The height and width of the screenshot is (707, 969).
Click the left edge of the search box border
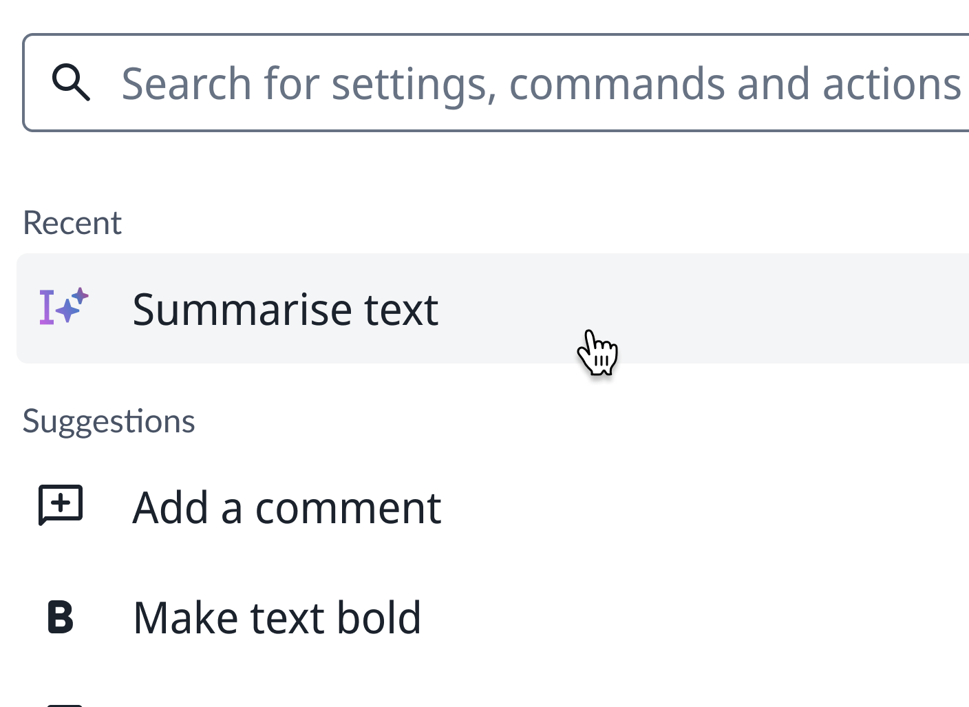(x=24, y=83)
